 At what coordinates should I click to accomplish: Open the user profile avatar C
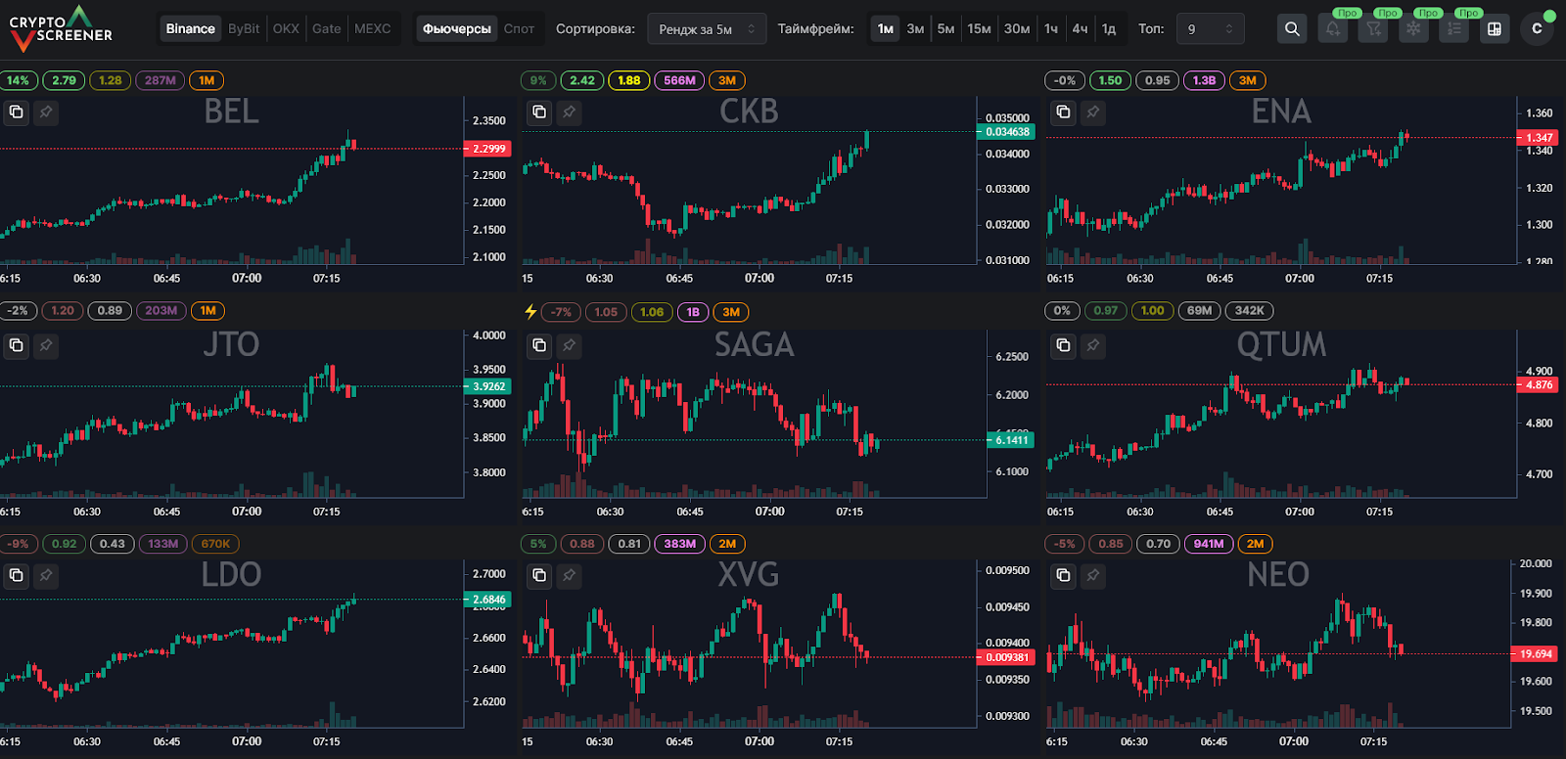(x=1537, y=28)
